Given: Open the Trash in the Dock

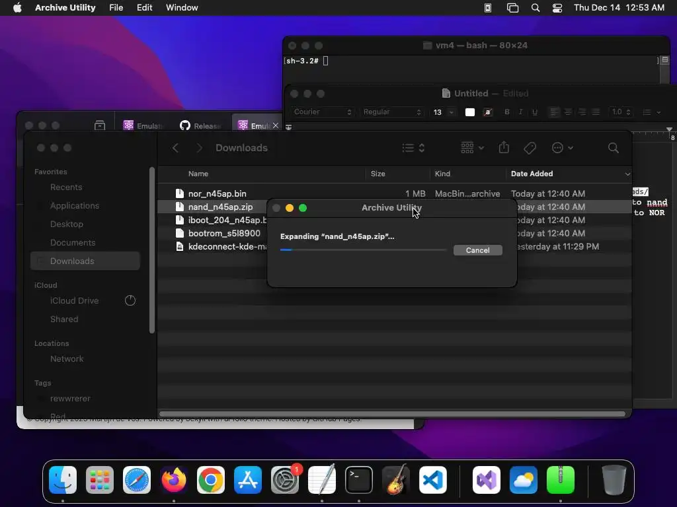Looking at the screenshot, I should [x=614, y=480].
